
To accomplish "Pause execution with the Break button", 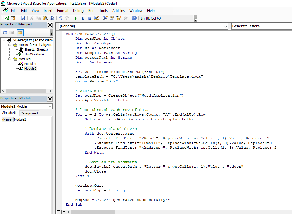I will (83, 18).
